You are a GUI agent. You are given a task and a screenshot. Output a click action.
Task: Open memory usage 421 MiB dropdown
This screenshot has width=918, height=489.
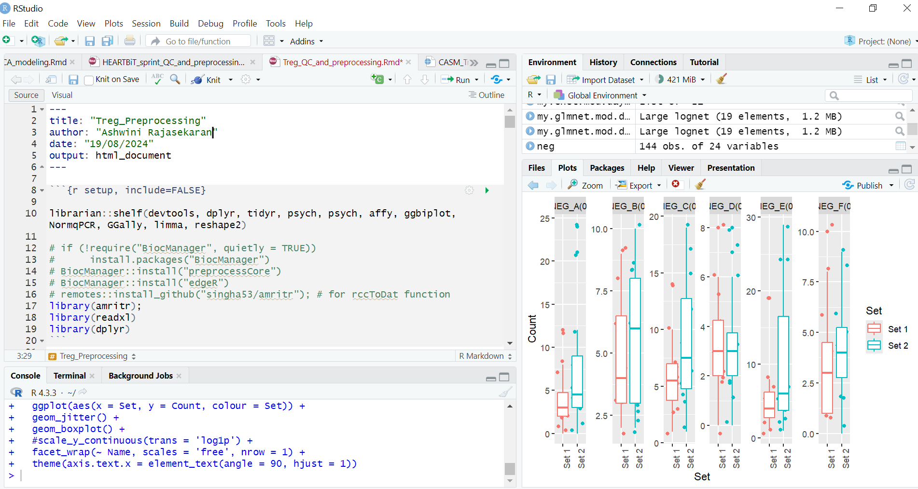681,80
